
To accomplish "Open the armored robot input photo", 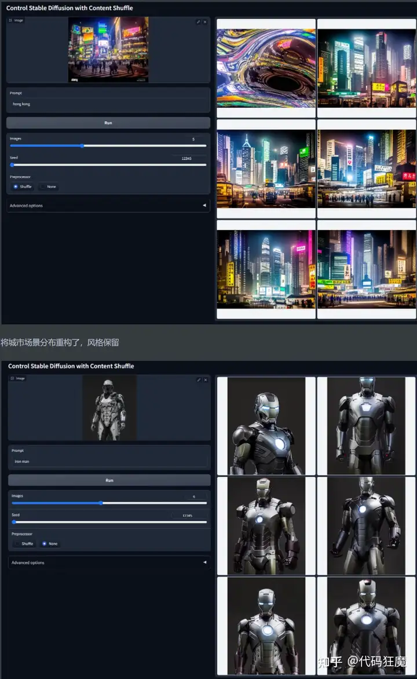I will point(109,408).
